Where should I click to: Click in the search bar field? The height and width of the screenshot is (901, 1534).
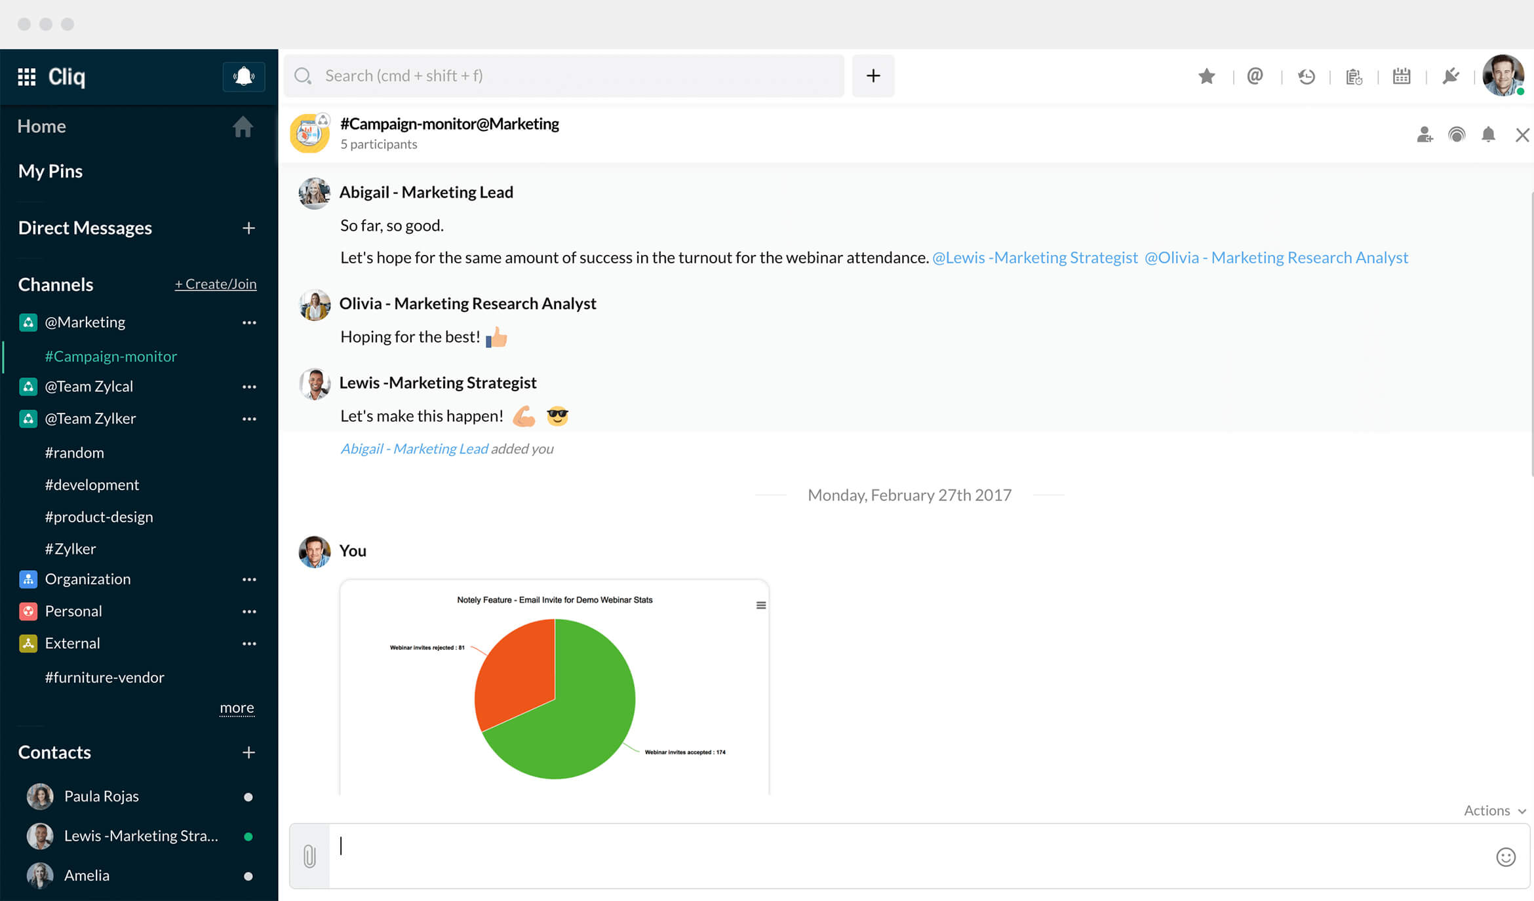(564, 76)
